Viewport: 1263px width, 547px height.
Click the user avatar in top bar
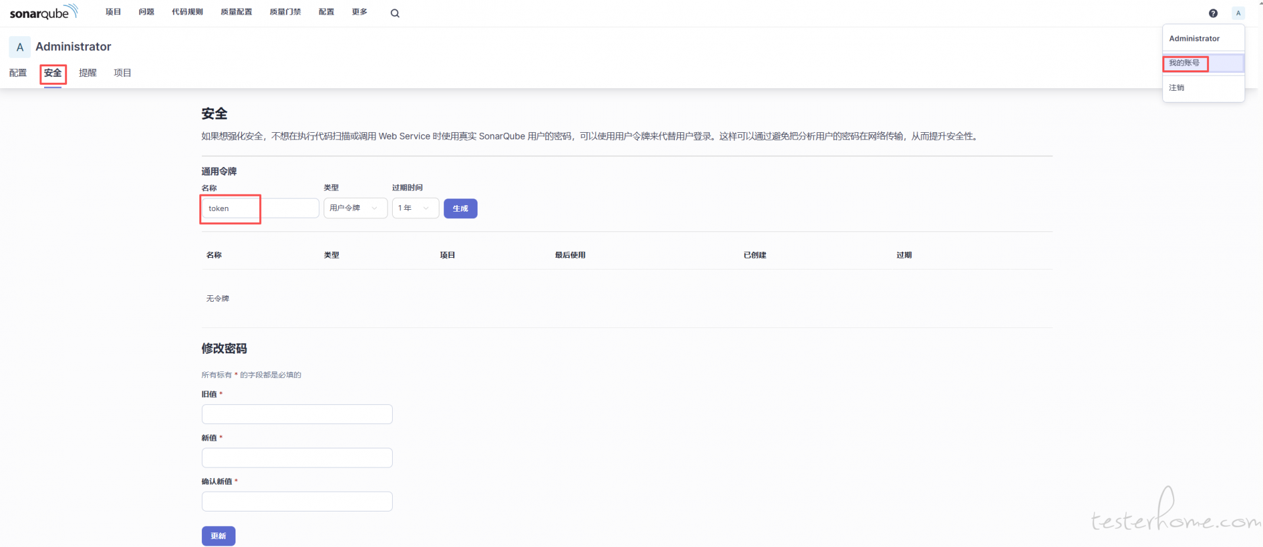click(x=1238, y=13)
